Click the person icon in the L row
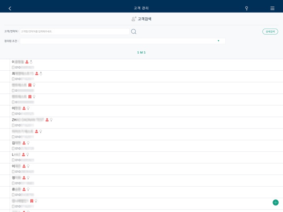Screen dimensions: 283x212 tap(23, 155)
